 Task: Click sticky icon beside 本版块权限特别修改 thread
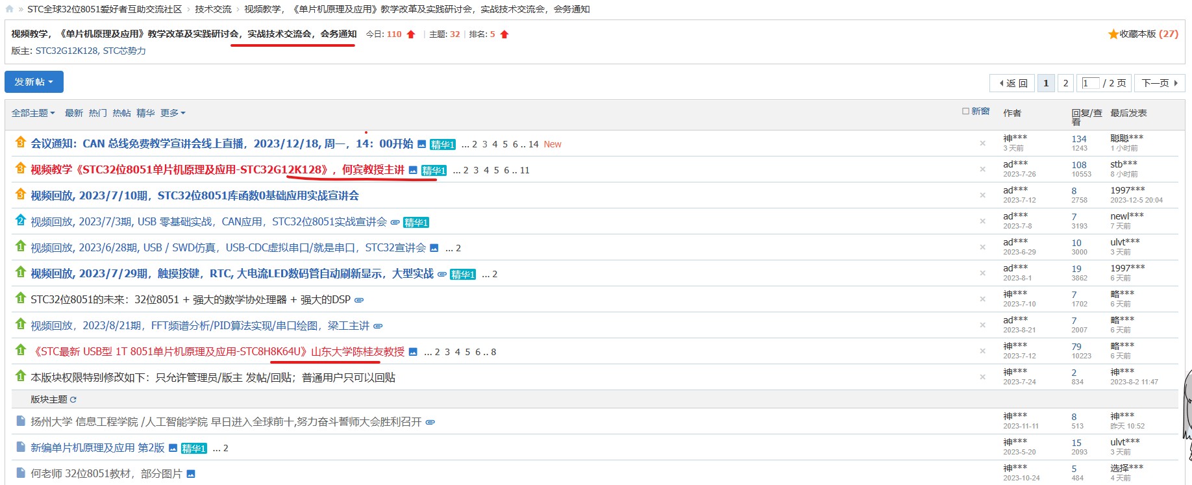[20, 376]
